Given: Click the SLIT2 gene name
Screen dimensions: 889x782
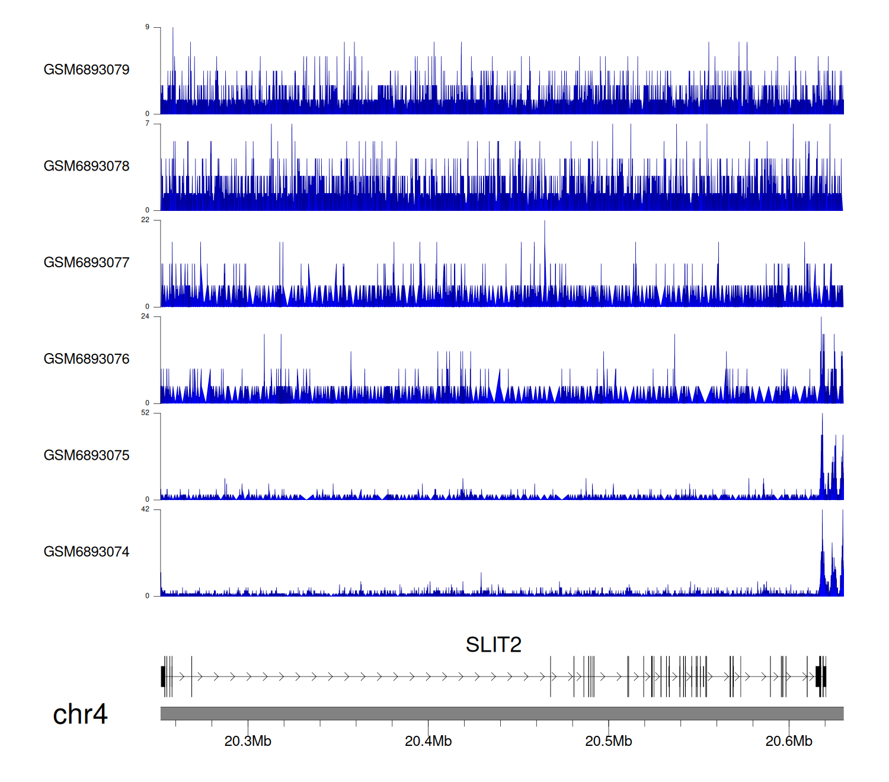Looking at the screenshot, I should point(493,645).
